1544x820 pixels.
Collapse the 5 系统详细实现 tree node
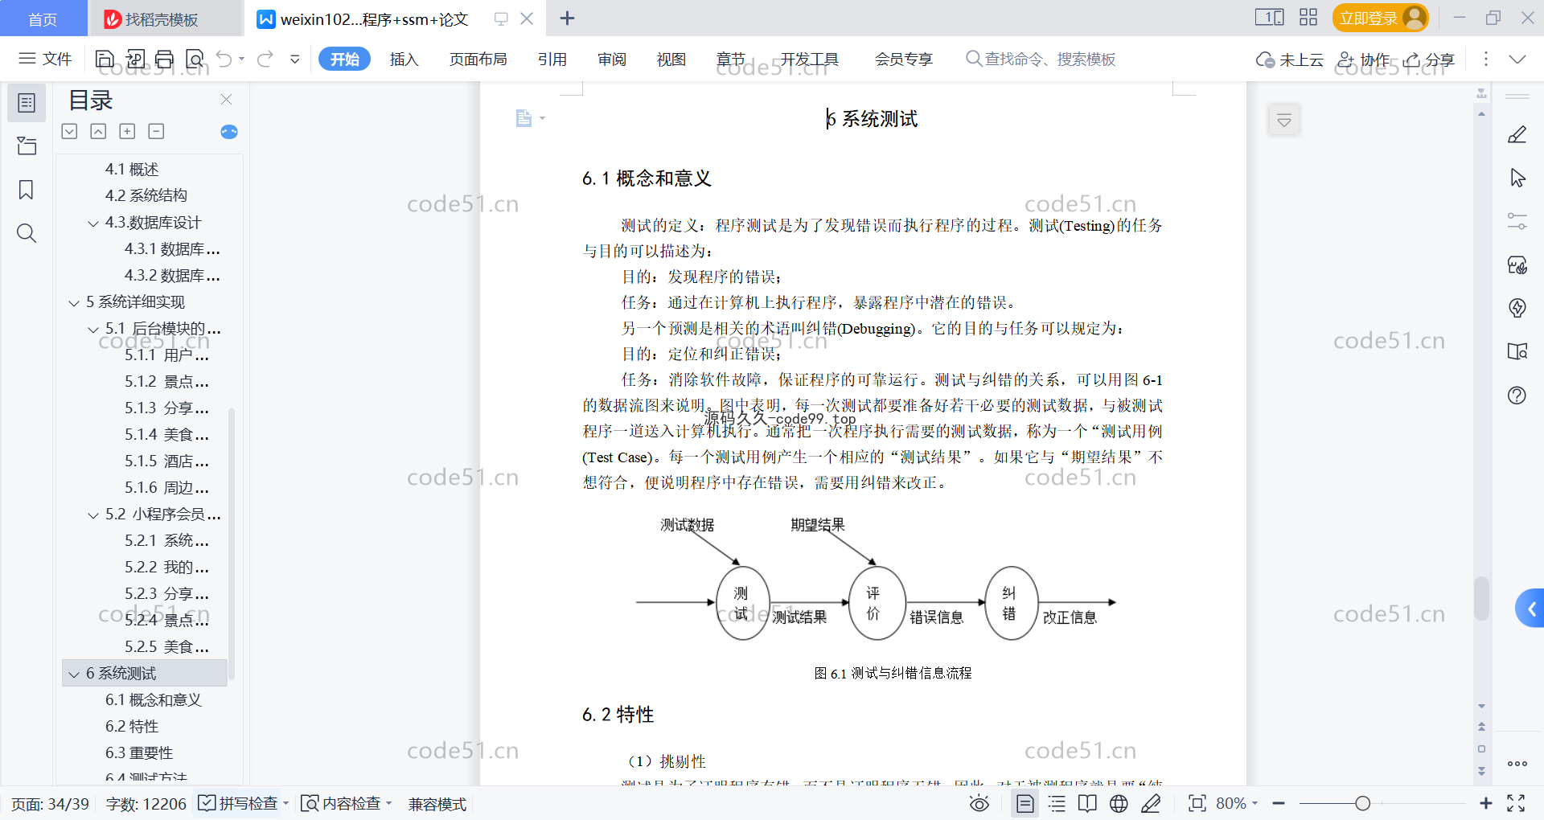pos(74,303)
